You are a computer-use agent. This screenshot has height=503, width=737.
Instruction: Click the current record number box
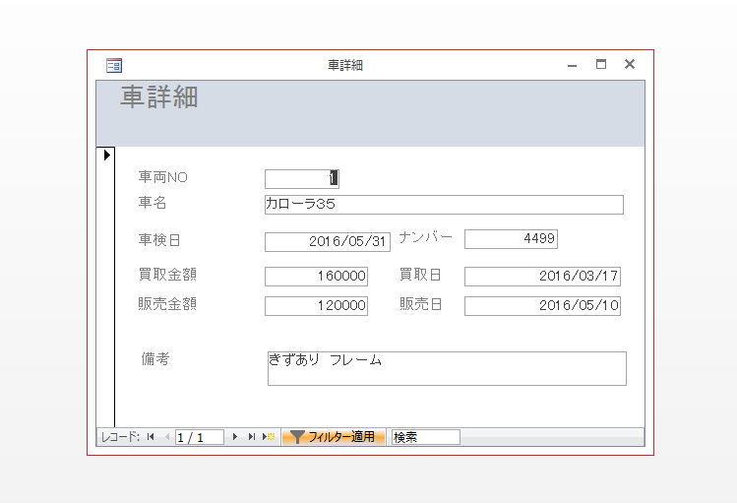tap(199, 437)
